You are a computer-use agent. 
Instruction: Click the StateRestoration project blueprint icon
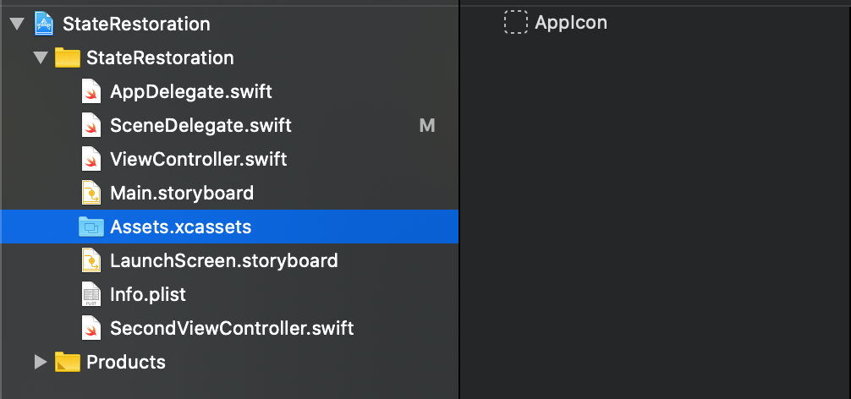click(44, 24)
